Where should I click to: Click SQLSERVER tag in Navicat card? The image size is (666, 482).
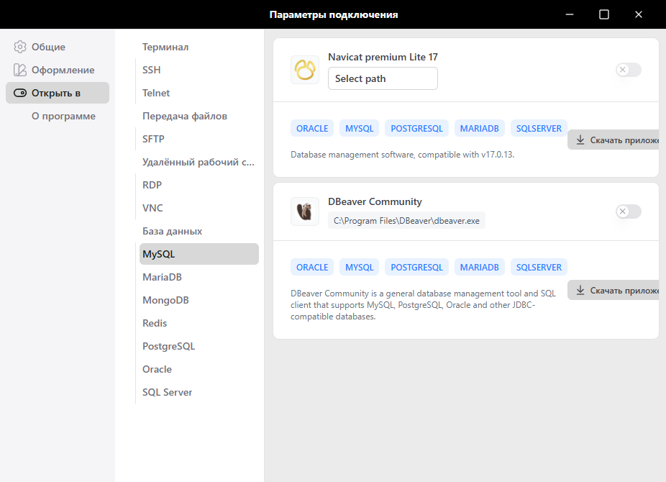pos(539,128)
